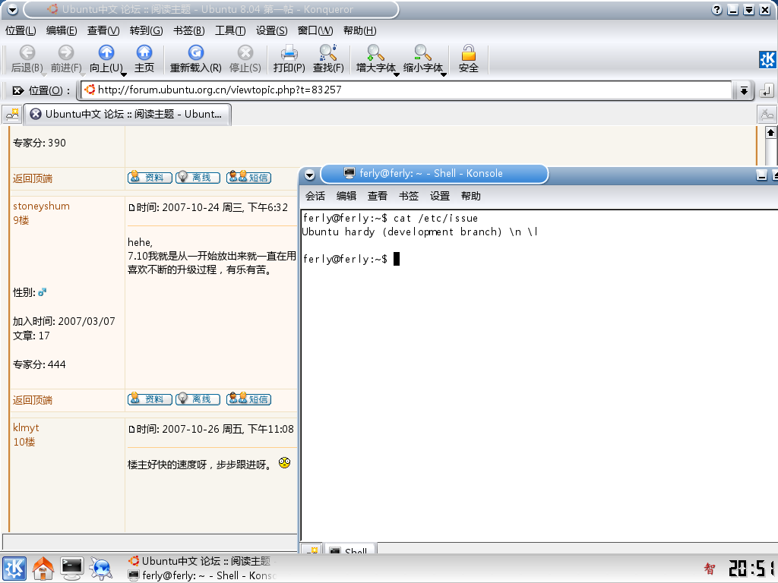Open the 位置(L) menu in Konqueror
778x583 pixels.
(x=21, y=30)
